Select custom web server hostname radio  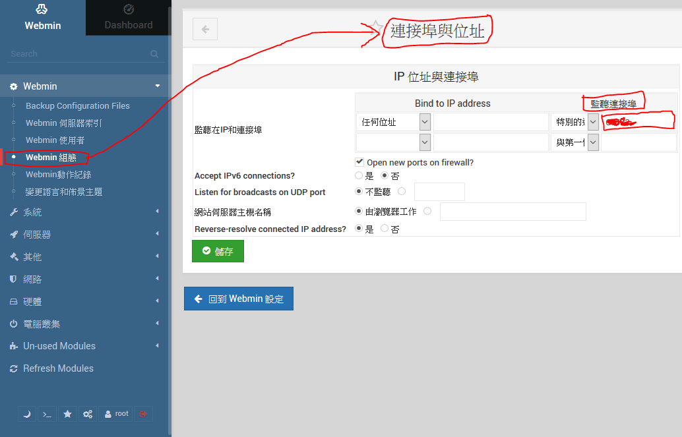tap(427, 211)
